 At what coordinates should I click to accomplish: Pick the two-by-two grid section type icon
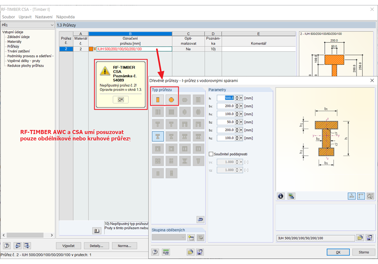158,161
